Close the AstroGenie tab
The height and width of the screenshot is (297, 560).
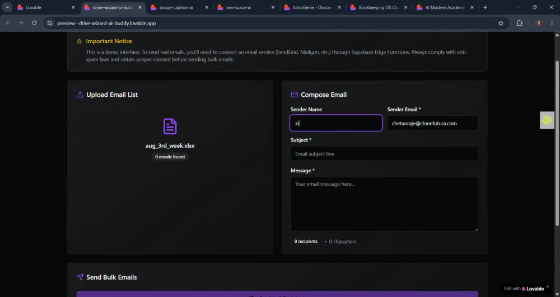(x=339, y=7)
